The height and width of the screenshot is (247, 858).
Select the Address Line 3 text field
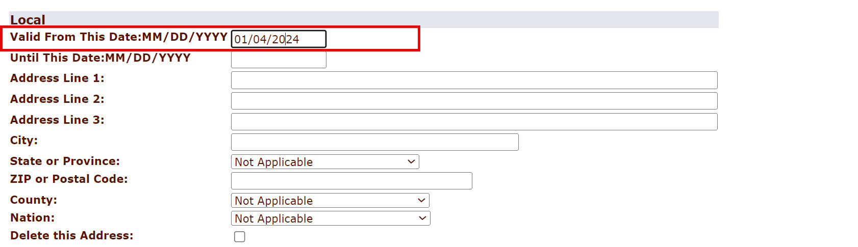click(474, 122)
